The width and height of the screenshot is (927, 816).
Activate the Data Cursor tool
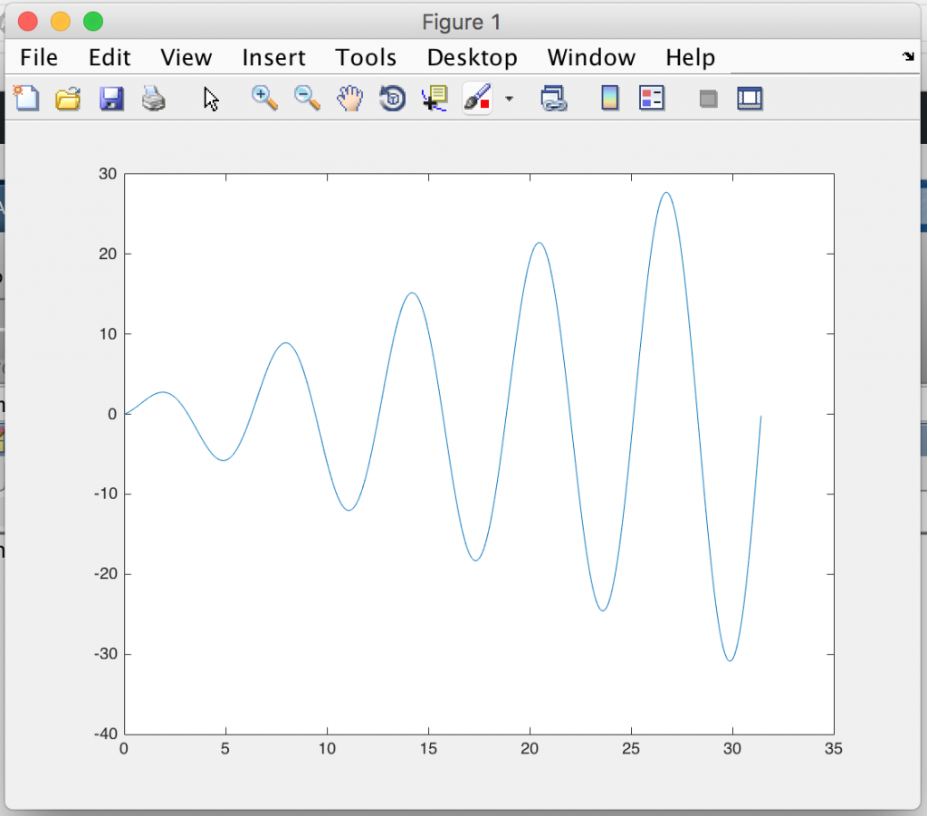(x=434, y=99)
